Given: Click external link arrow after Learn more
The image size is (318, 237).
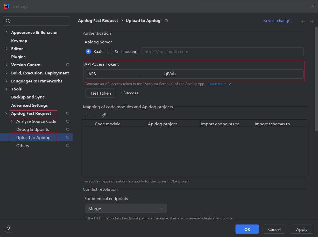Looking at the screenshot, I should [x=230, y=84].
